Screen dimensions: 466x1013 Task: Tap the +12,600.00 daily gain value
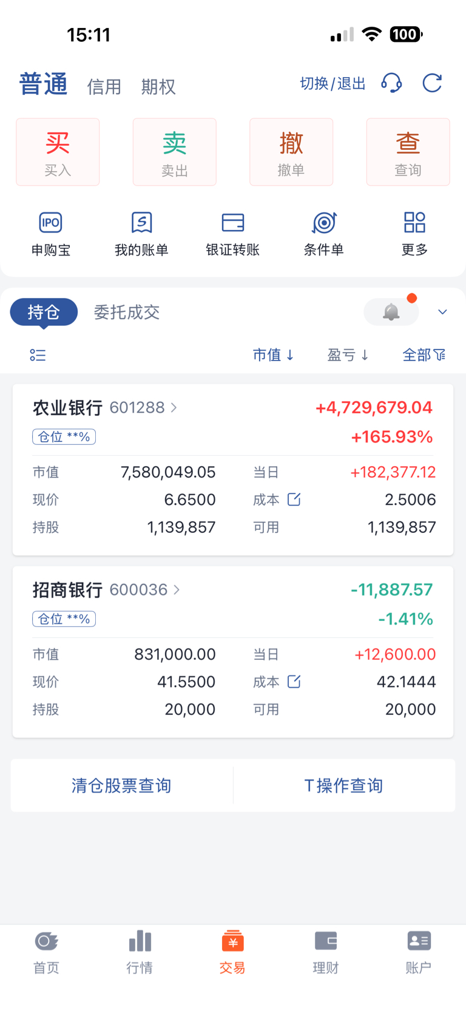(x=395, y=654)
